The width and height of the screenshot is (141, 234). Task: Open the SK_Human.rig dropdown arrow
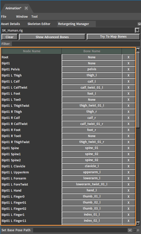pyautogui.click(x=137, y=31)
